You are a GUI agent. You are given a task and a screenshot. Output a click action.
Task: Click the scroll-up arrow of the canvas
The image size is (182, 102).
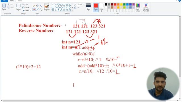point(180,16)
